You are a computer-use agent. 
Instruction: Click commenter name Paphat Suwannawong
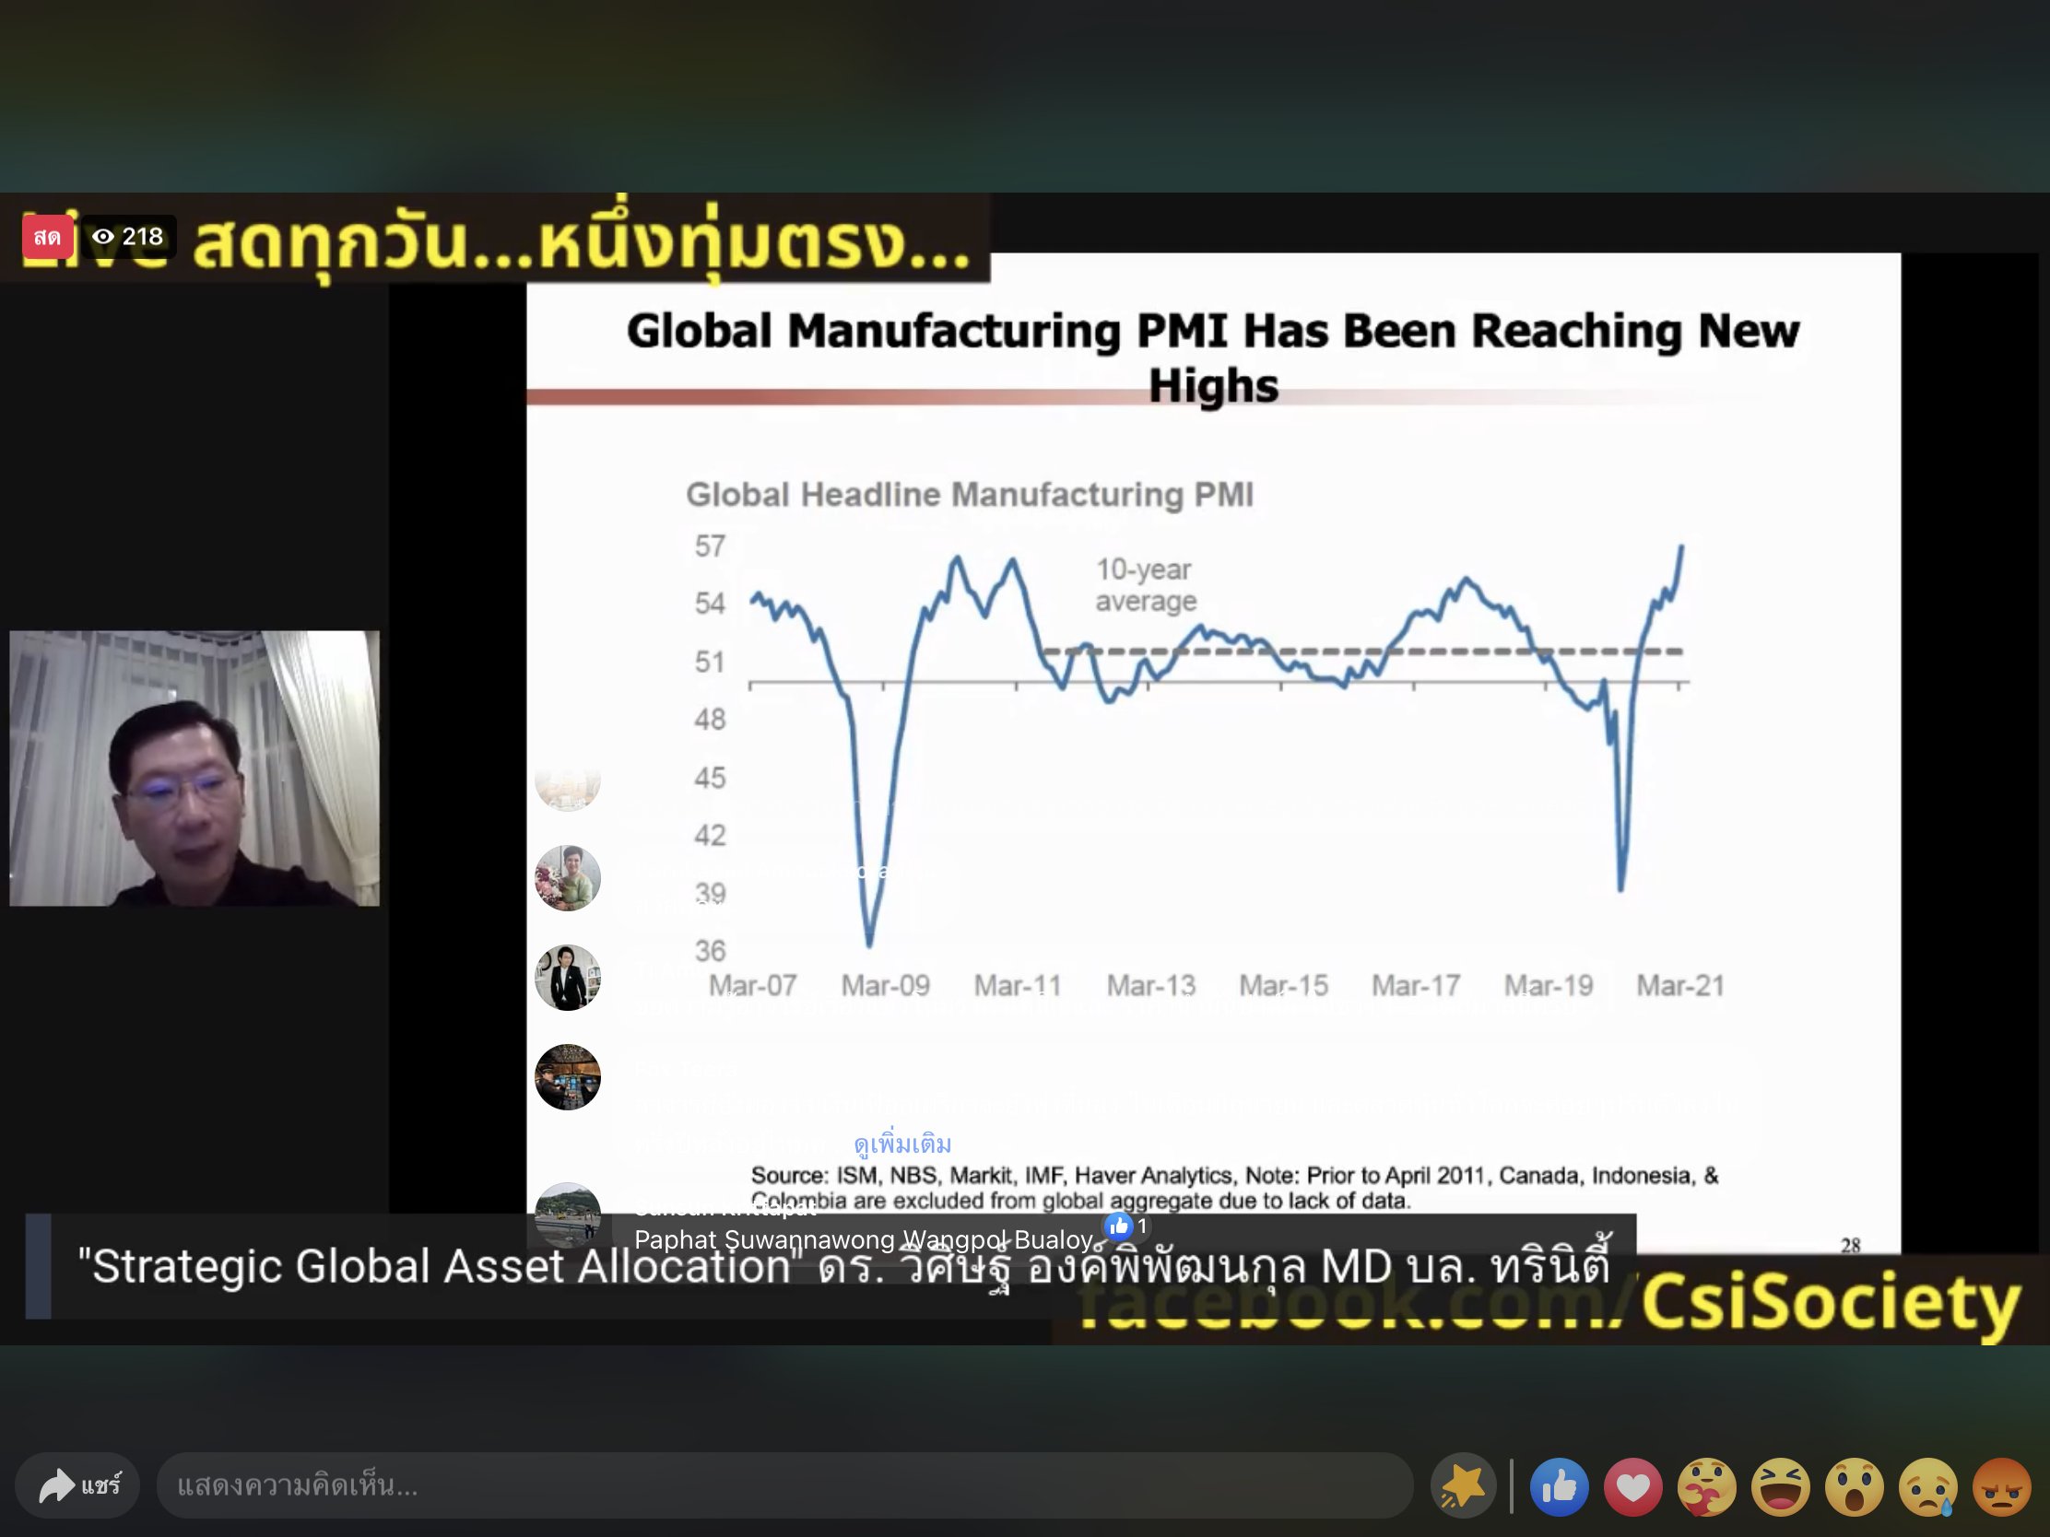(766, 1239)
